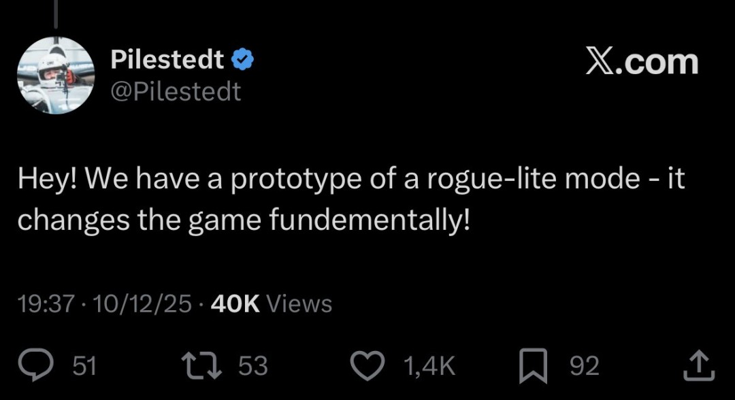Viewport: 735px width, 400px height.
Task: Open the @Pilestedt handle link
Action: (x=176, y=90)
